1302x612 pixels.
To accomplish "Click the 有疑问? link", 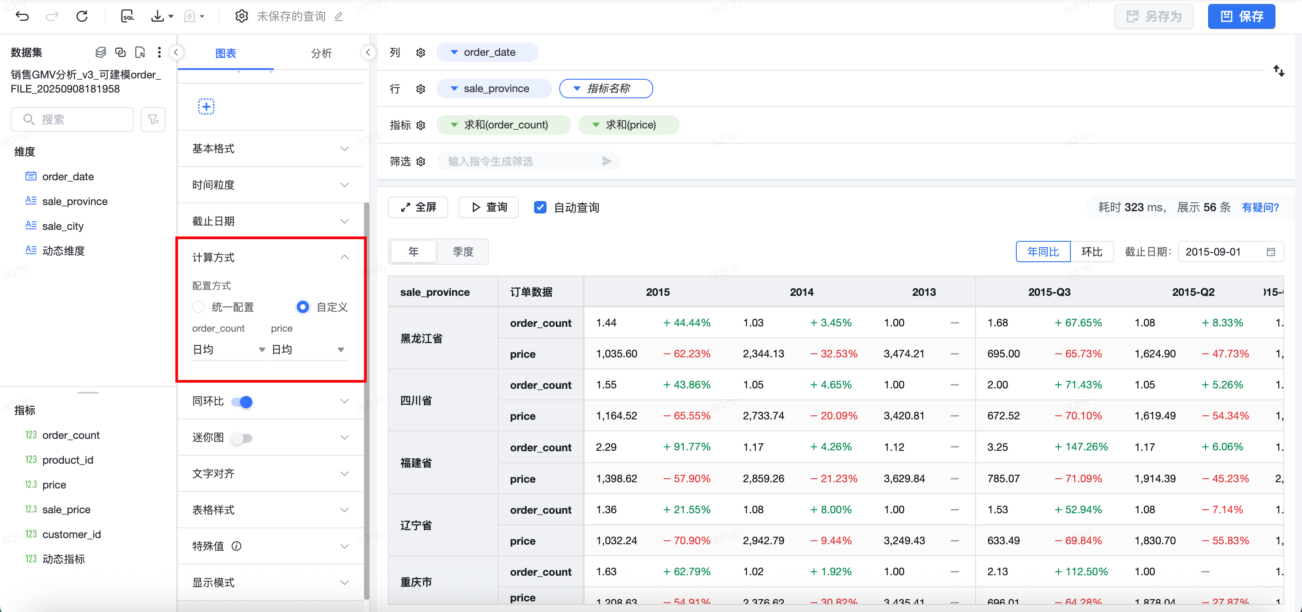I will tap(1260, 207).
